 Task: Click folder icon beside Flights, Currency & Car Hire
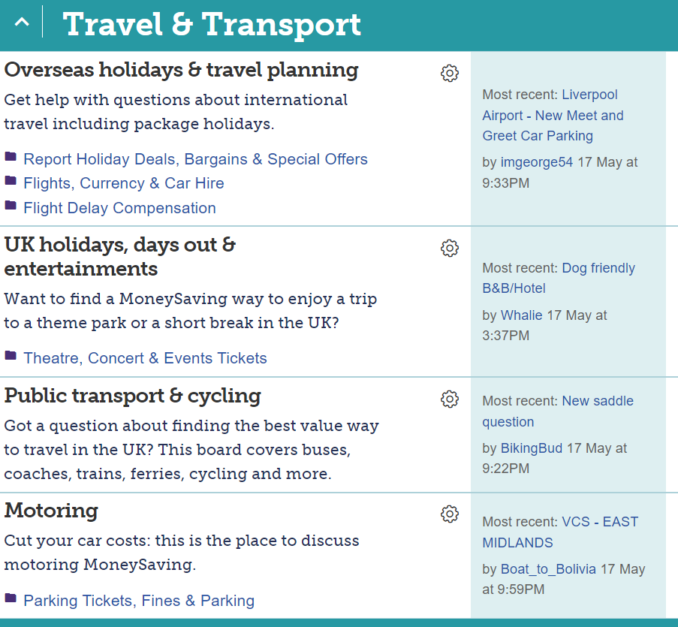(x=11, y=180)
